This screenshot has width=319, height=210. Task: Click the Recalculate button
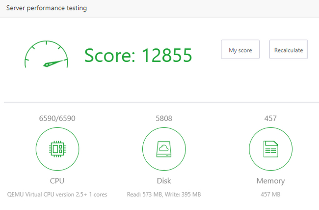point(289,50)
